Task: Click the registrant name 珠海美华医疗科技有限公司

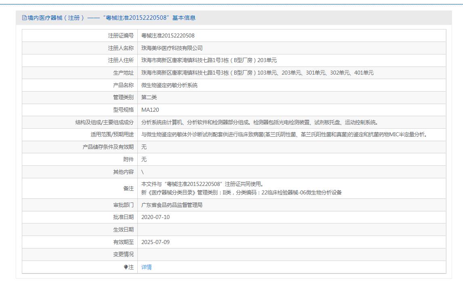Action: tap(172, 48)
